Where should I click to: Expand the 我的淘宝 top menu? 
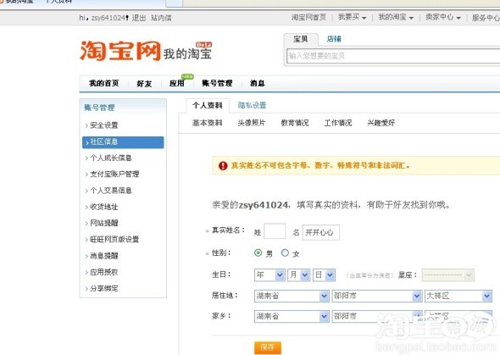point(396,17)
